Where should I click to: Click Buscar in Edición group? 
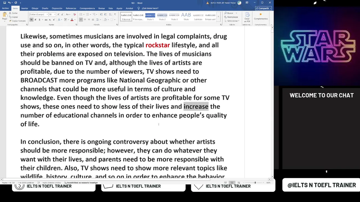pos(229,13)
